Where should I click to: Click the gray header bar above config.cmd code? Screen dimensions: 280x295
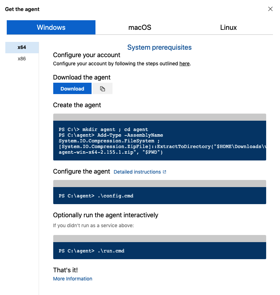click(159, 184)
